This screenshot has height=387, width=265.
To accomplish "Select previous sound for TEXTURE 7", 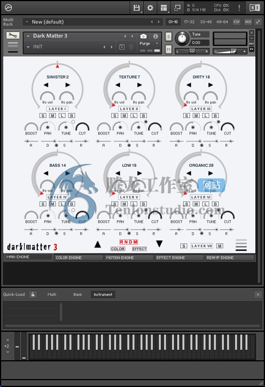I will pos(118,85).
